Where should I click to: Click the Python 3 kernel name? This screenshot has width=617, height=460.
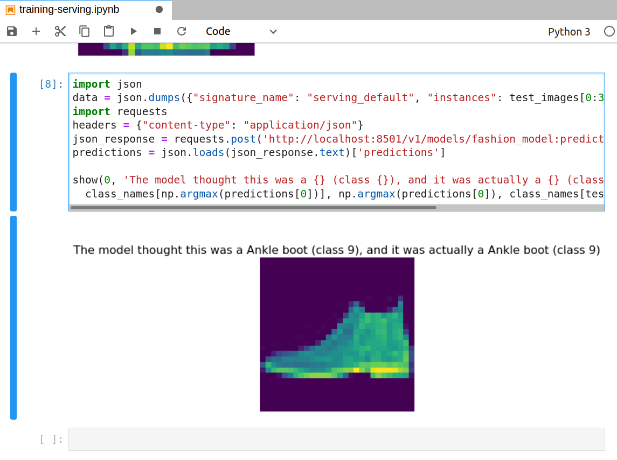pyautogui.click(x=569, y=32)
